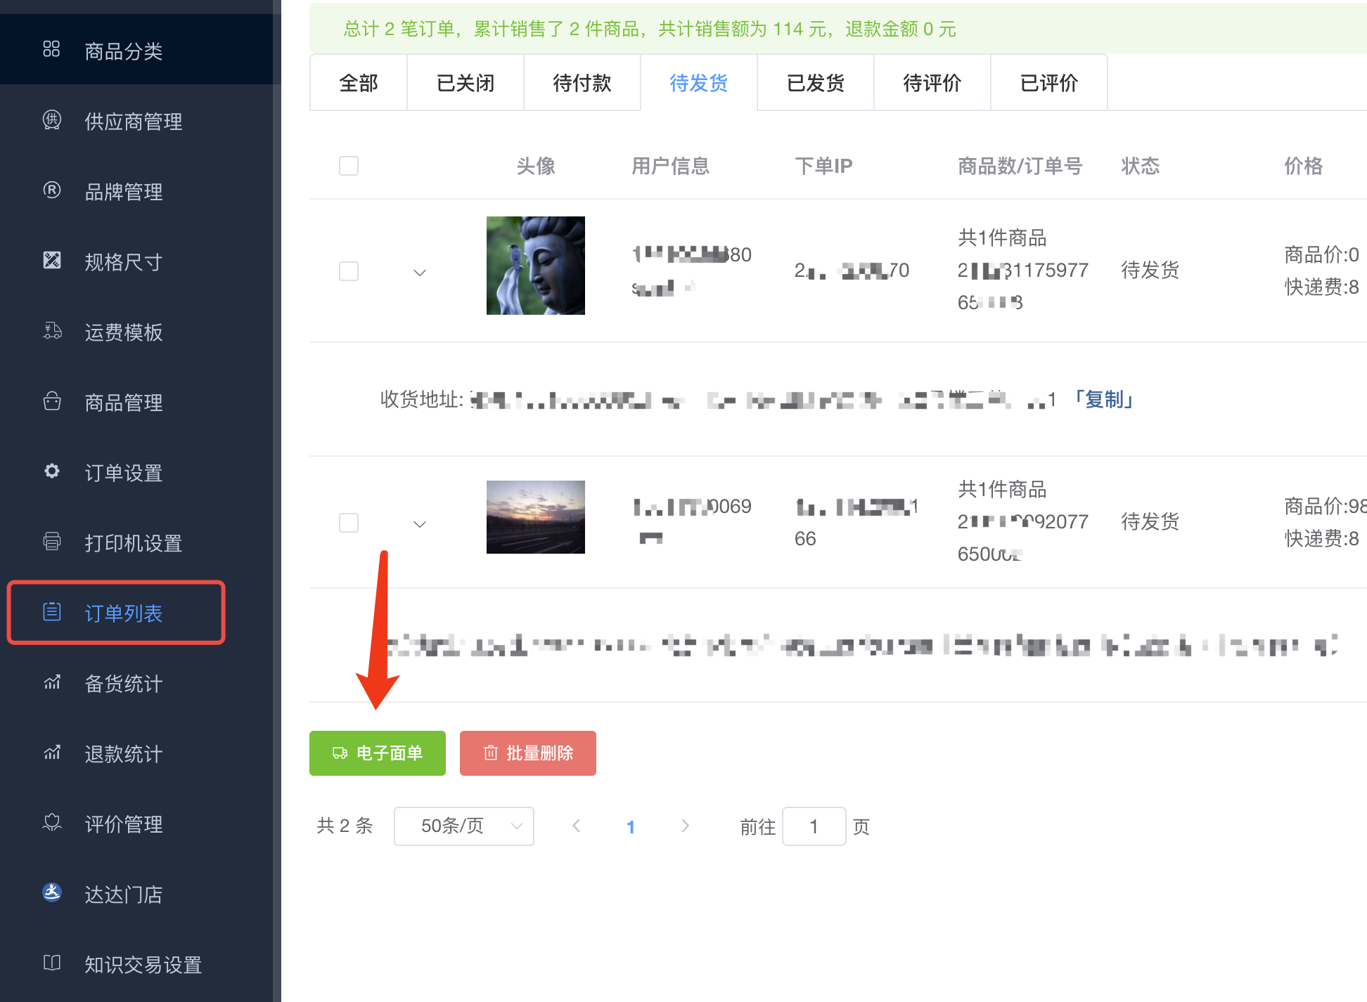Click the 商品分类 grid icon
1367x1002 pixels.
pos(51,49)
